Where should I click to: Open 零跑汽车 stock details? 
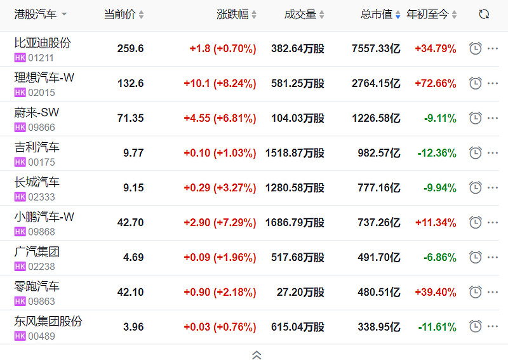37,286
